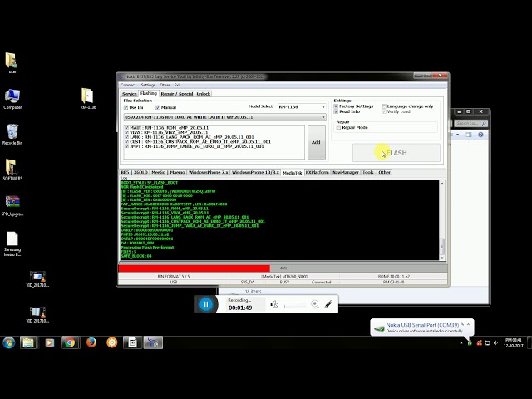Open the system volume tray icon
This screenshot has width=532, height=399.
(x=495, y=343)
